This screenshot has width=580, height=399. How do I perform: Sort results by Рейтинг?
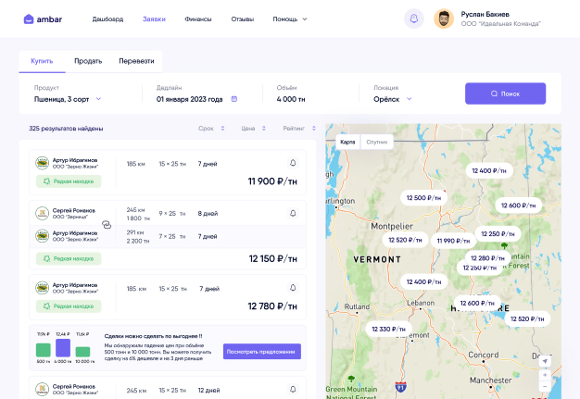click(299, 128)
